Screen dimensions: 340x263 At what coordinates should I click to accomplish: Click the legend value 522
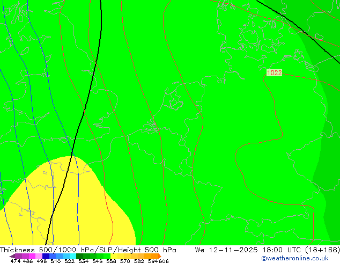tap(69, 261)
